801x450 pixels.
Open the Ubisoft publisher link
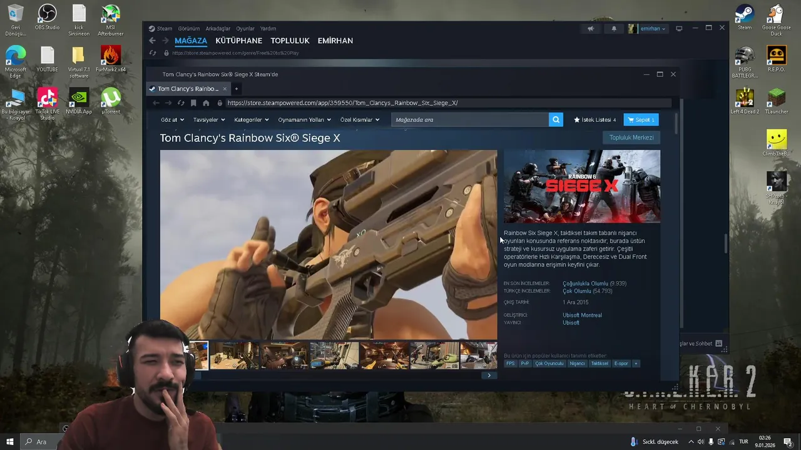[571, 323]
